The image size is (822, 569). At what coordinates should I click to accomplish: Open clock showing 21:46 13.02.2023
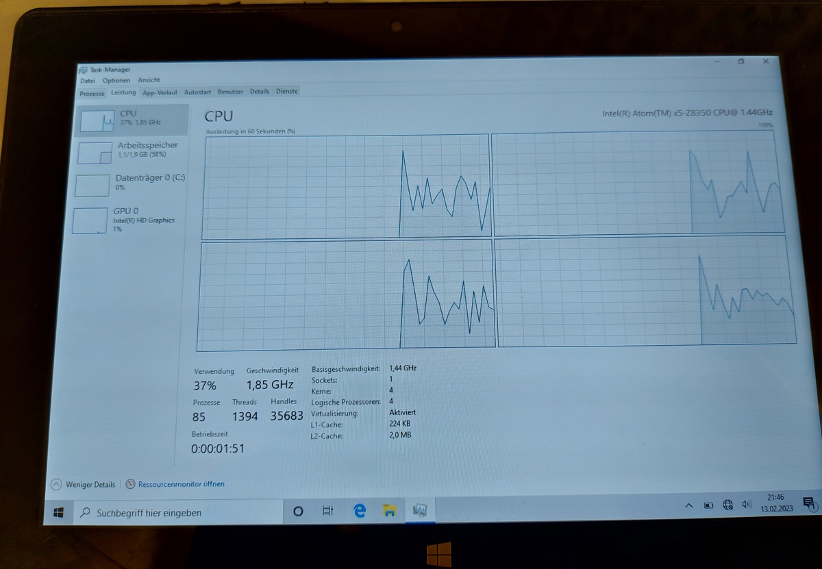coord(776,503)
